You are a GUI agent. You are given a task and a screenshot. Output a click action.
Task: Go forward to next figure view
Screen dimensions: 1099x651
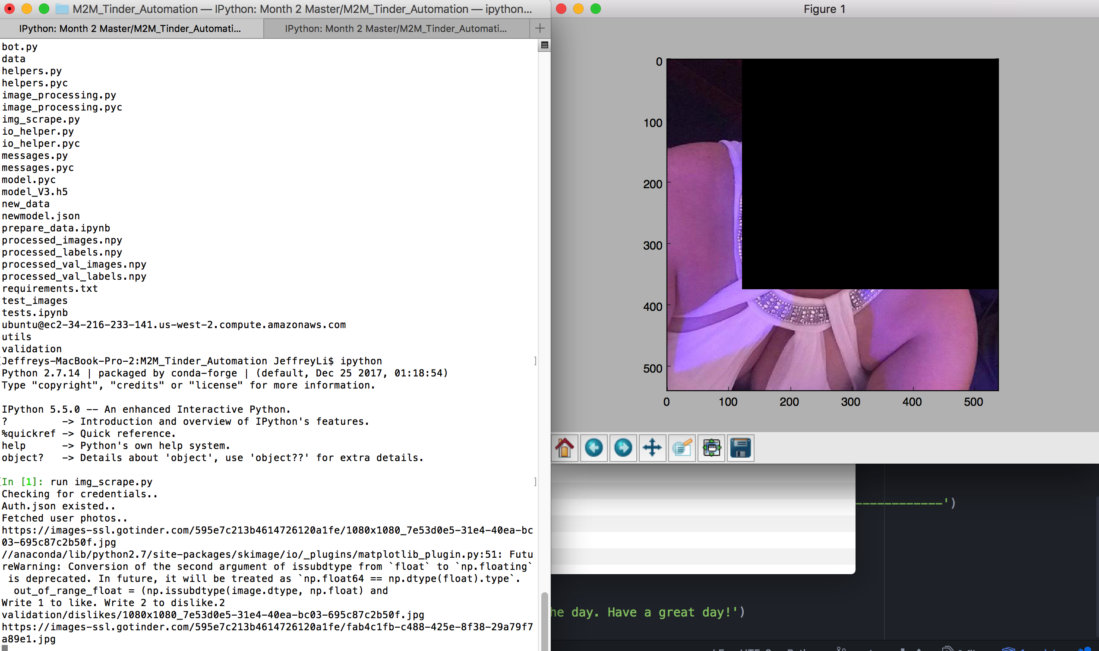623,448
